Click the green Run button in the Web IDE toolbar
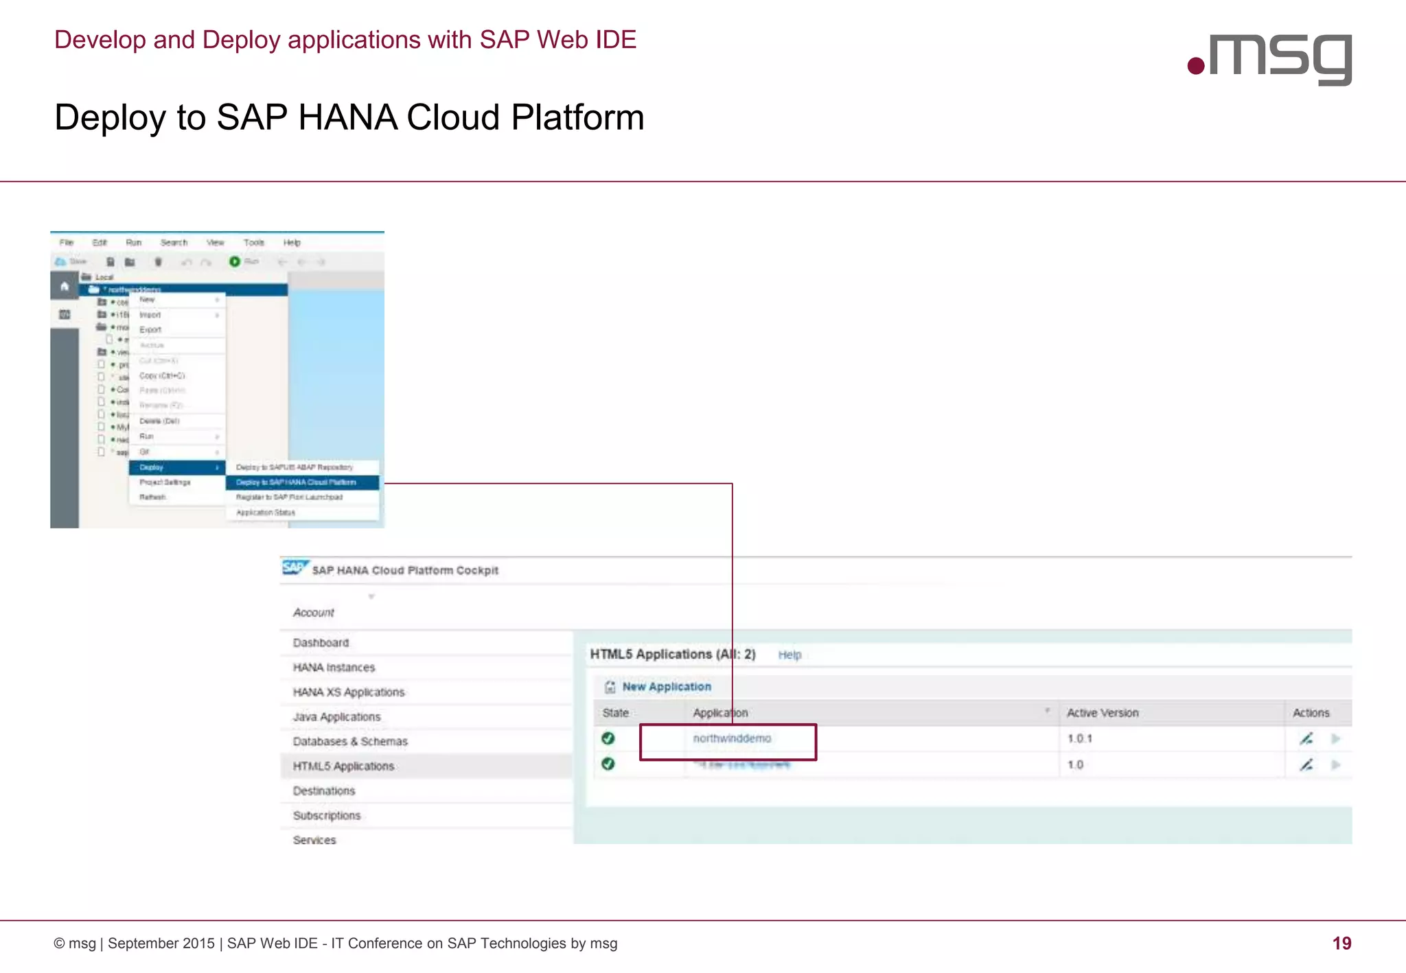 click(x=234, y=261)
